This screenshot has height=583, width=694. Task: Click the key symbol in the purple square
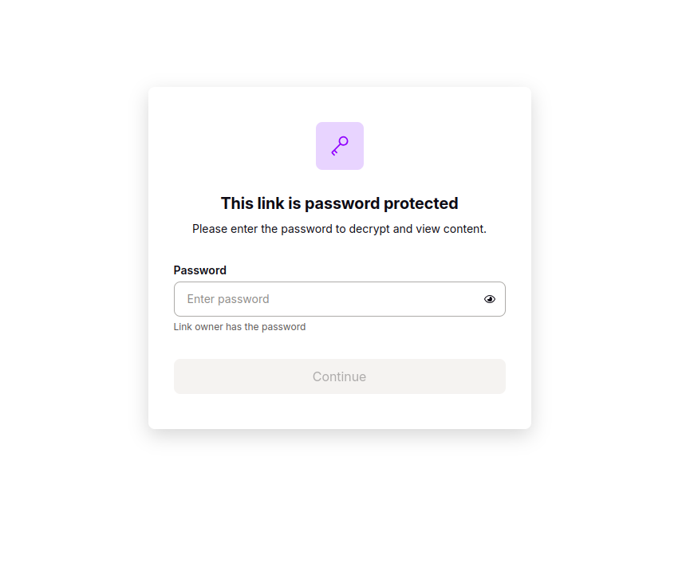click(340, 146)
